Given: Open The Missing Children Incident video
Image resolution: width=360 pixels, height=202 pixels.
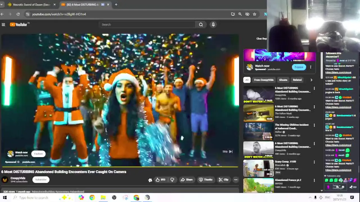Looking at the screenshot, I should pos(258,131).
